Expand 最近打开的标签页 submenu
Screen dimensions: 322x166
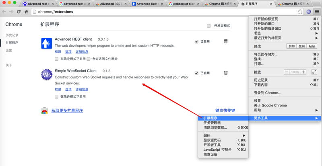coord(285,38)
